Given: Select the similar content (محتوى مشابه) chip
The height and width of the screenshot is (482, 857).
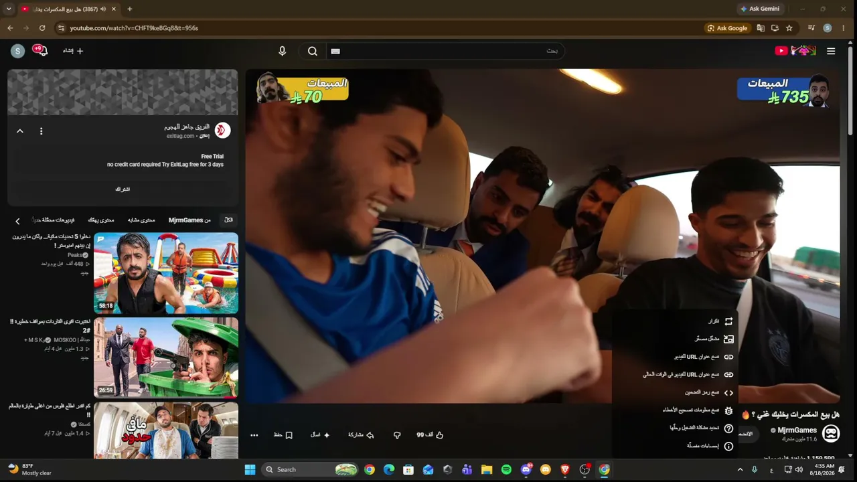Looking at the screenshot, I should tap(141, 220).
